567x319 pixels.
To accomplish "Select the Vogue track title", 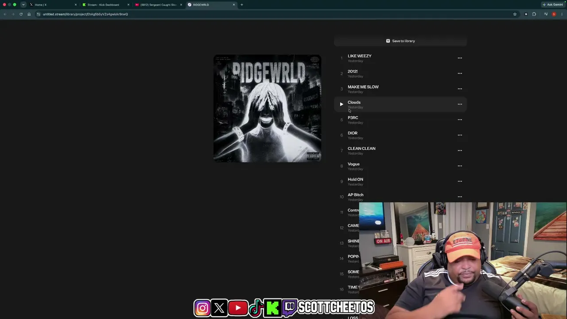I will pos(353,164).
